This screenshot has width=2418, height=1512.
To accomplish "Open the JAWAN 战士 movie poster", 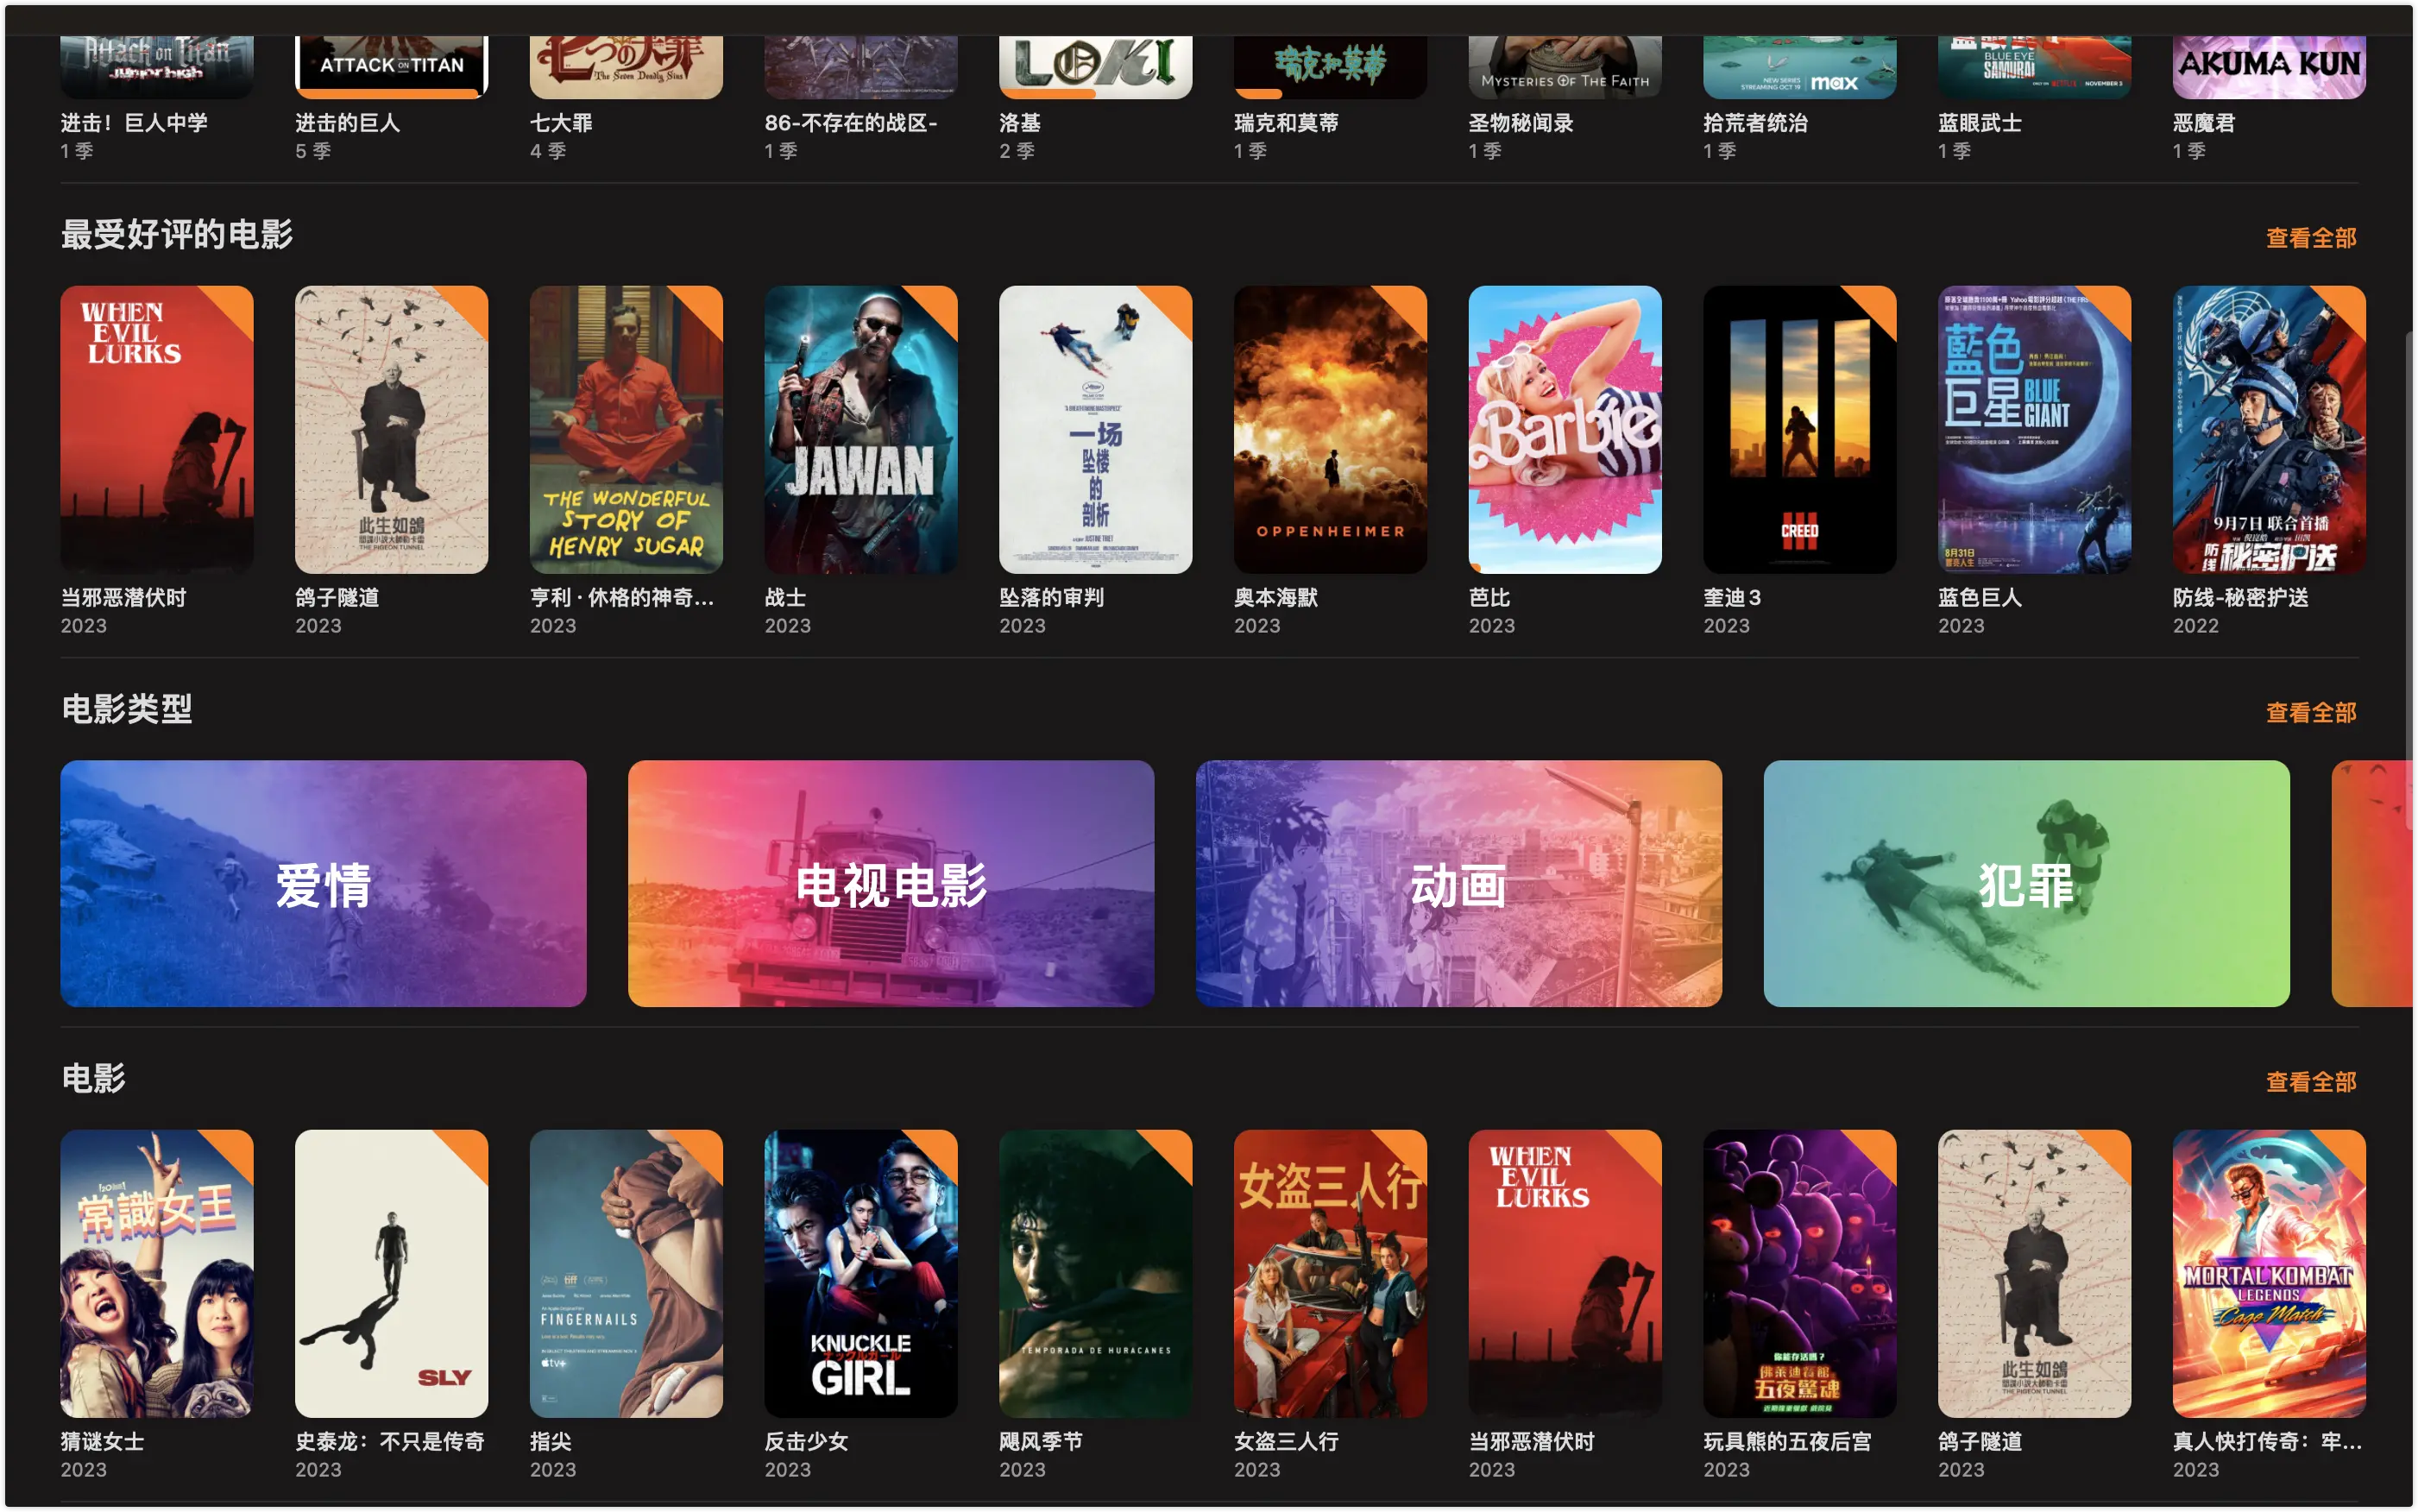I will pos(861,430).
